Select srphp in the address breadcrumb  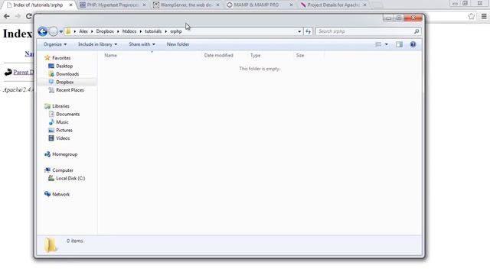tap(175, 31)
